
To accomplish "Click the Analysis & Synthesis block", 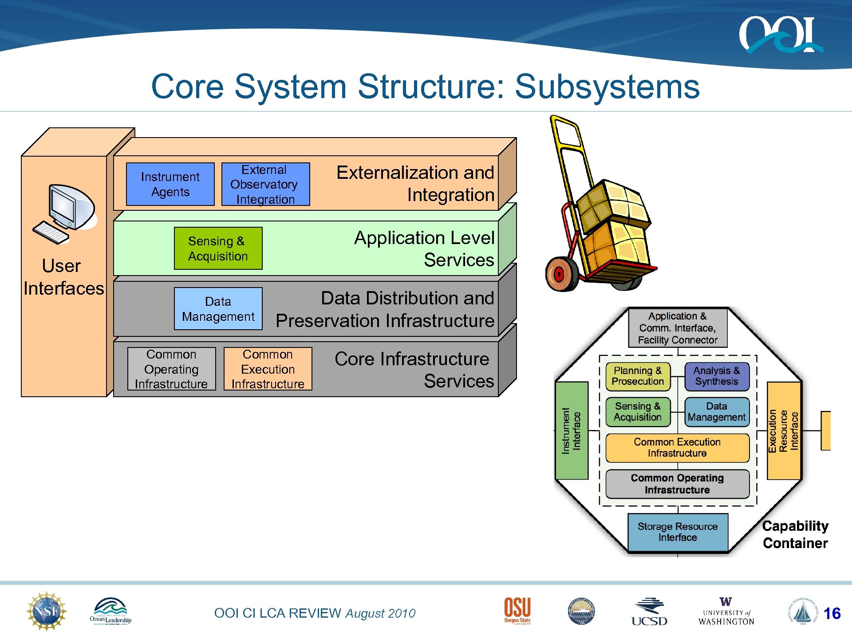I will point(716,376).
